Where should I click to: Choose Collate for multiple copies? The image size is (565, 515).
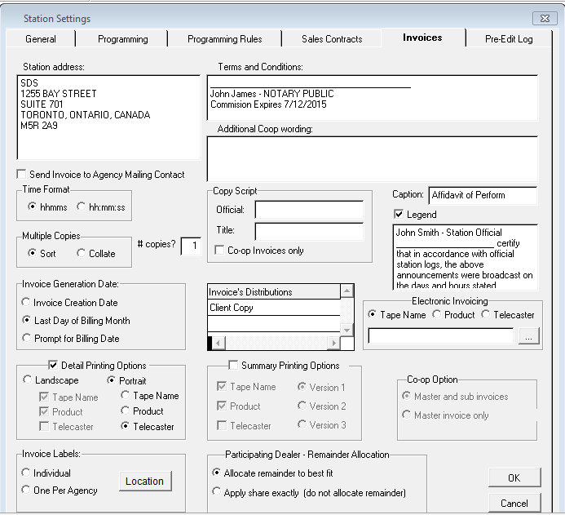pyautogui.click(x=82, y=254)
